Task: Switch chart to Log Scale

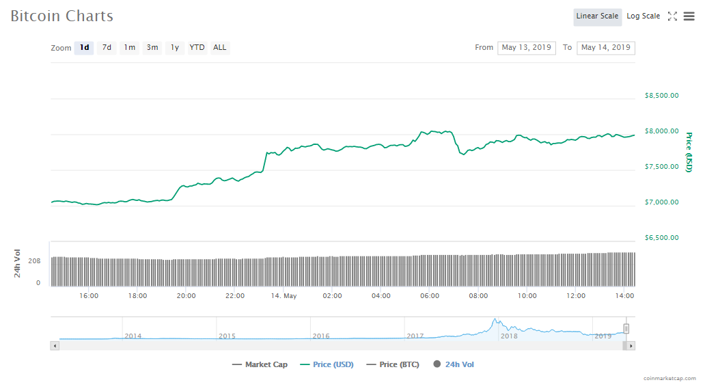Action: [643, 16]
